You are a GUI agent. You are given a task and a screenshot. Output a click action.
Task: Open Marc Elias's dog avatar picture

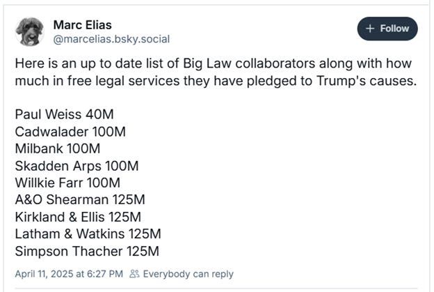pyautogui.click(x=30, y=31)
